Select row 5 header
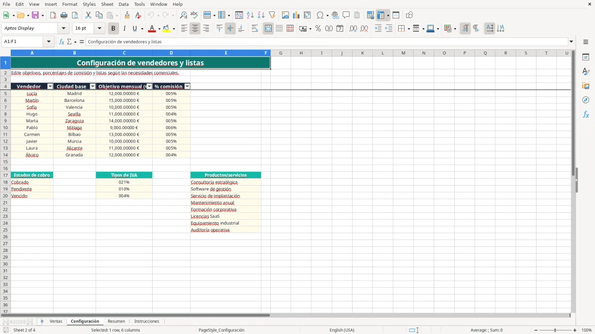595x334 pixels. coord(5,94)
